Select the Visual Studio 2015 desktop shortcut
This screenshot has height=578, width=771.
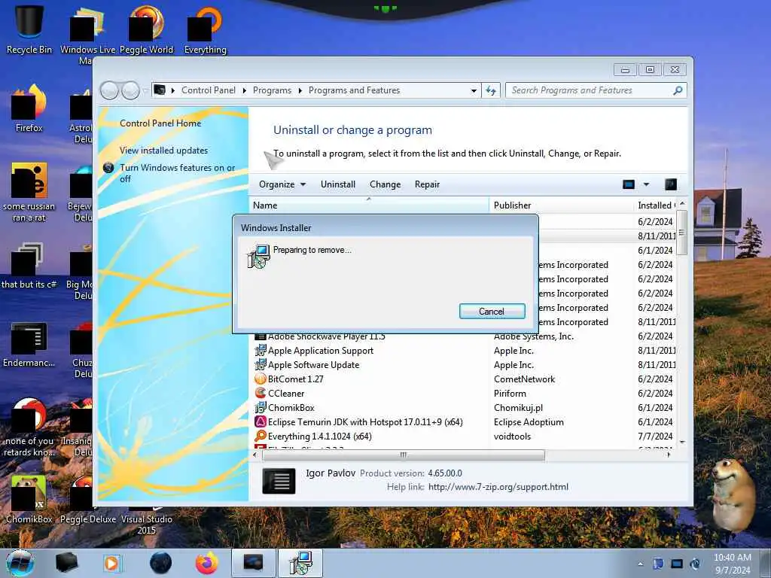[x=147, y=524]
